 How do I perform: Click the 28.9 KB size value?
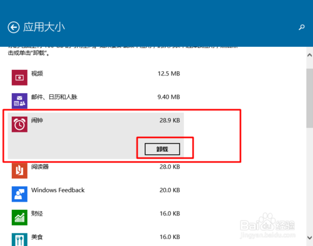point(170,121)
